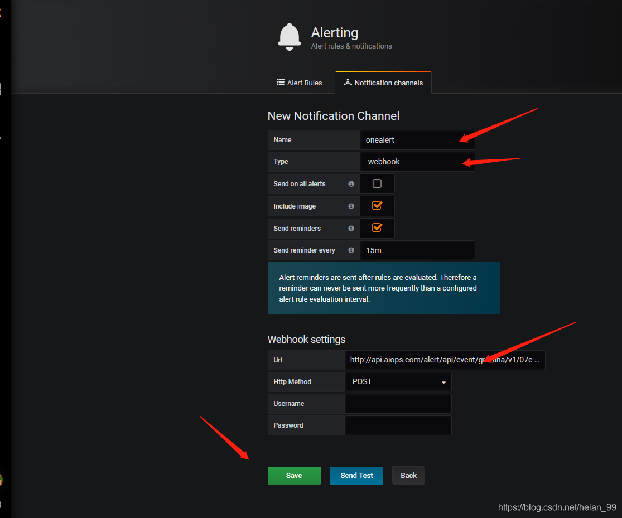The height and width of the screenshot is (518, 622).
Task: Click the Alert Rules list icon
Action: (281, 82)
